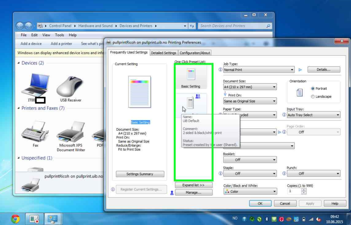Open the File menu

pyautogui.click(x=24, y=35)
